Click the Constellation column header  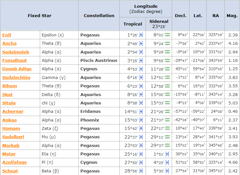(99, 15)
